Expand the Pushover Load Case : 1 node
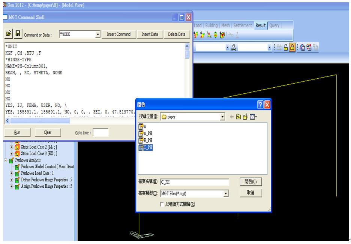Viewport: 351px width, 244px height. [11, 173]
